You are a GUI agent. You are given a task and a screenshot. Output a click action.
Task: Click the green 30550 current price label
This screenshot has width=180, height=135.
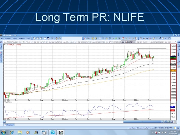click(173, 58)
